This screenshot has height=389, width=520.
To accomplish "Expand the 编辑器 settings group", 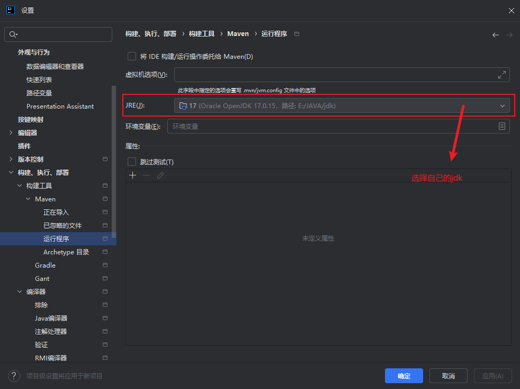I will [x=11, y=133].
